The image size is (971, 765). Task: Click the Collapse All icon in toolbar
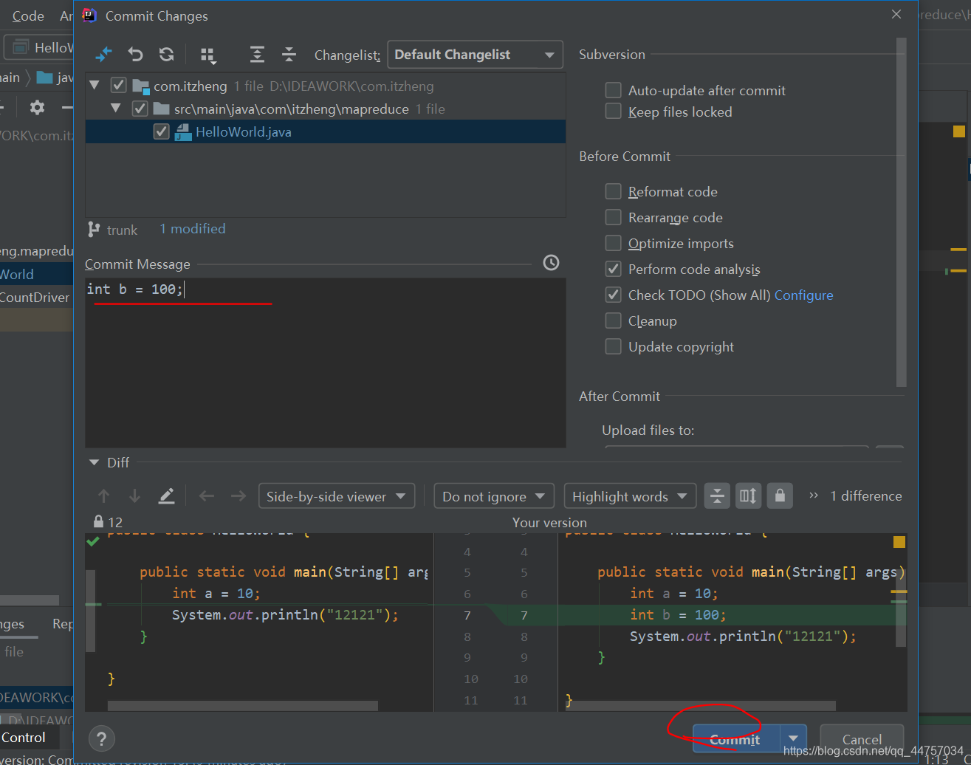(x=289, y=55)
